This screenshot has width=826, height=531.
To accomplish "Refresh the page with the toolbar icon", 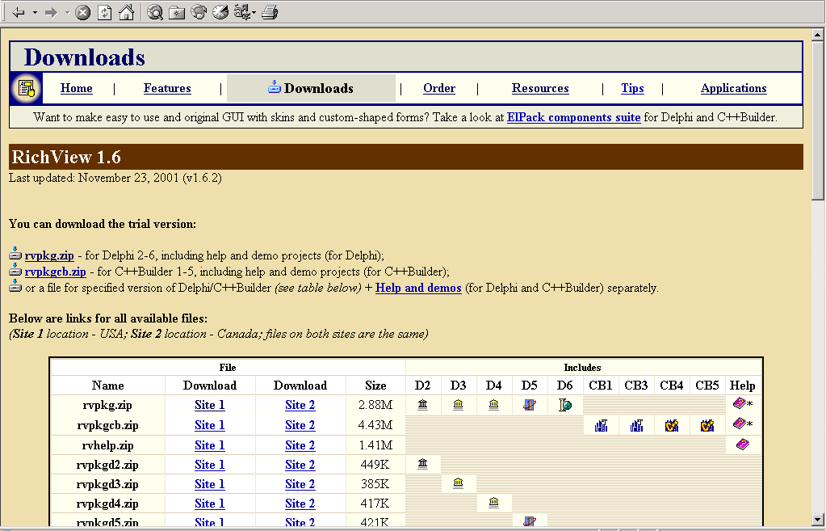I will click(104, 12).
